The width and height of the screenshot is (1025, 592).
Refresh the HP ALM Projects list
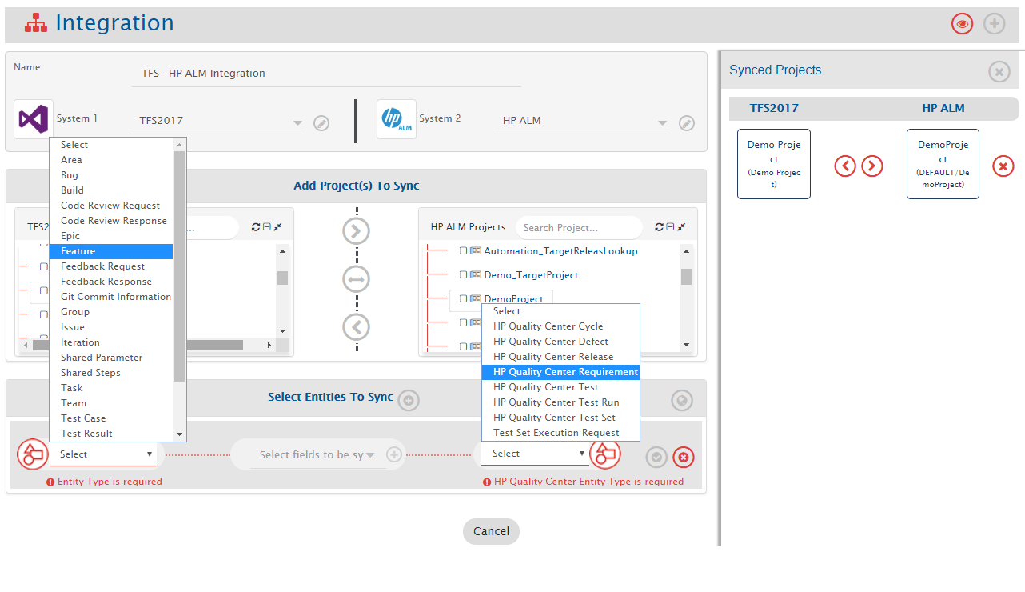coord(659,227)
